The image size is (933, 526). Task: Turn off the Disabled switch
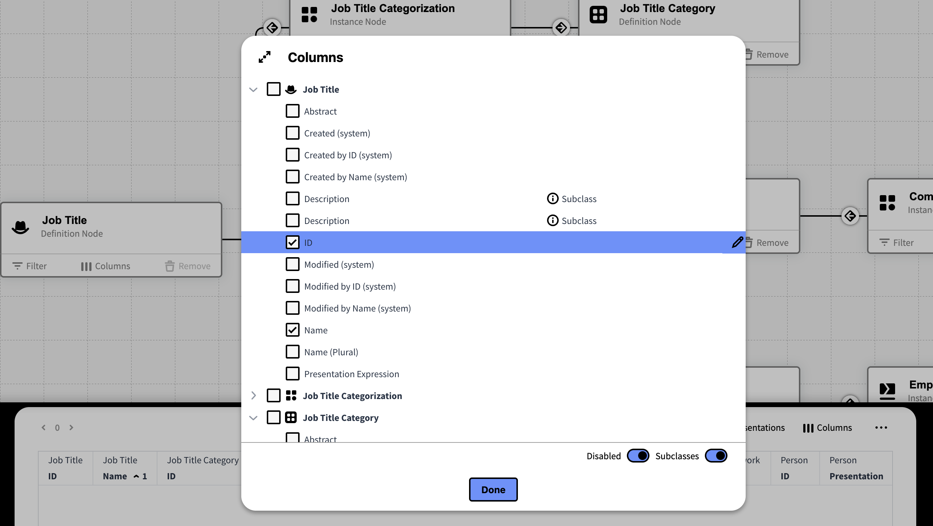pos(638,456)
